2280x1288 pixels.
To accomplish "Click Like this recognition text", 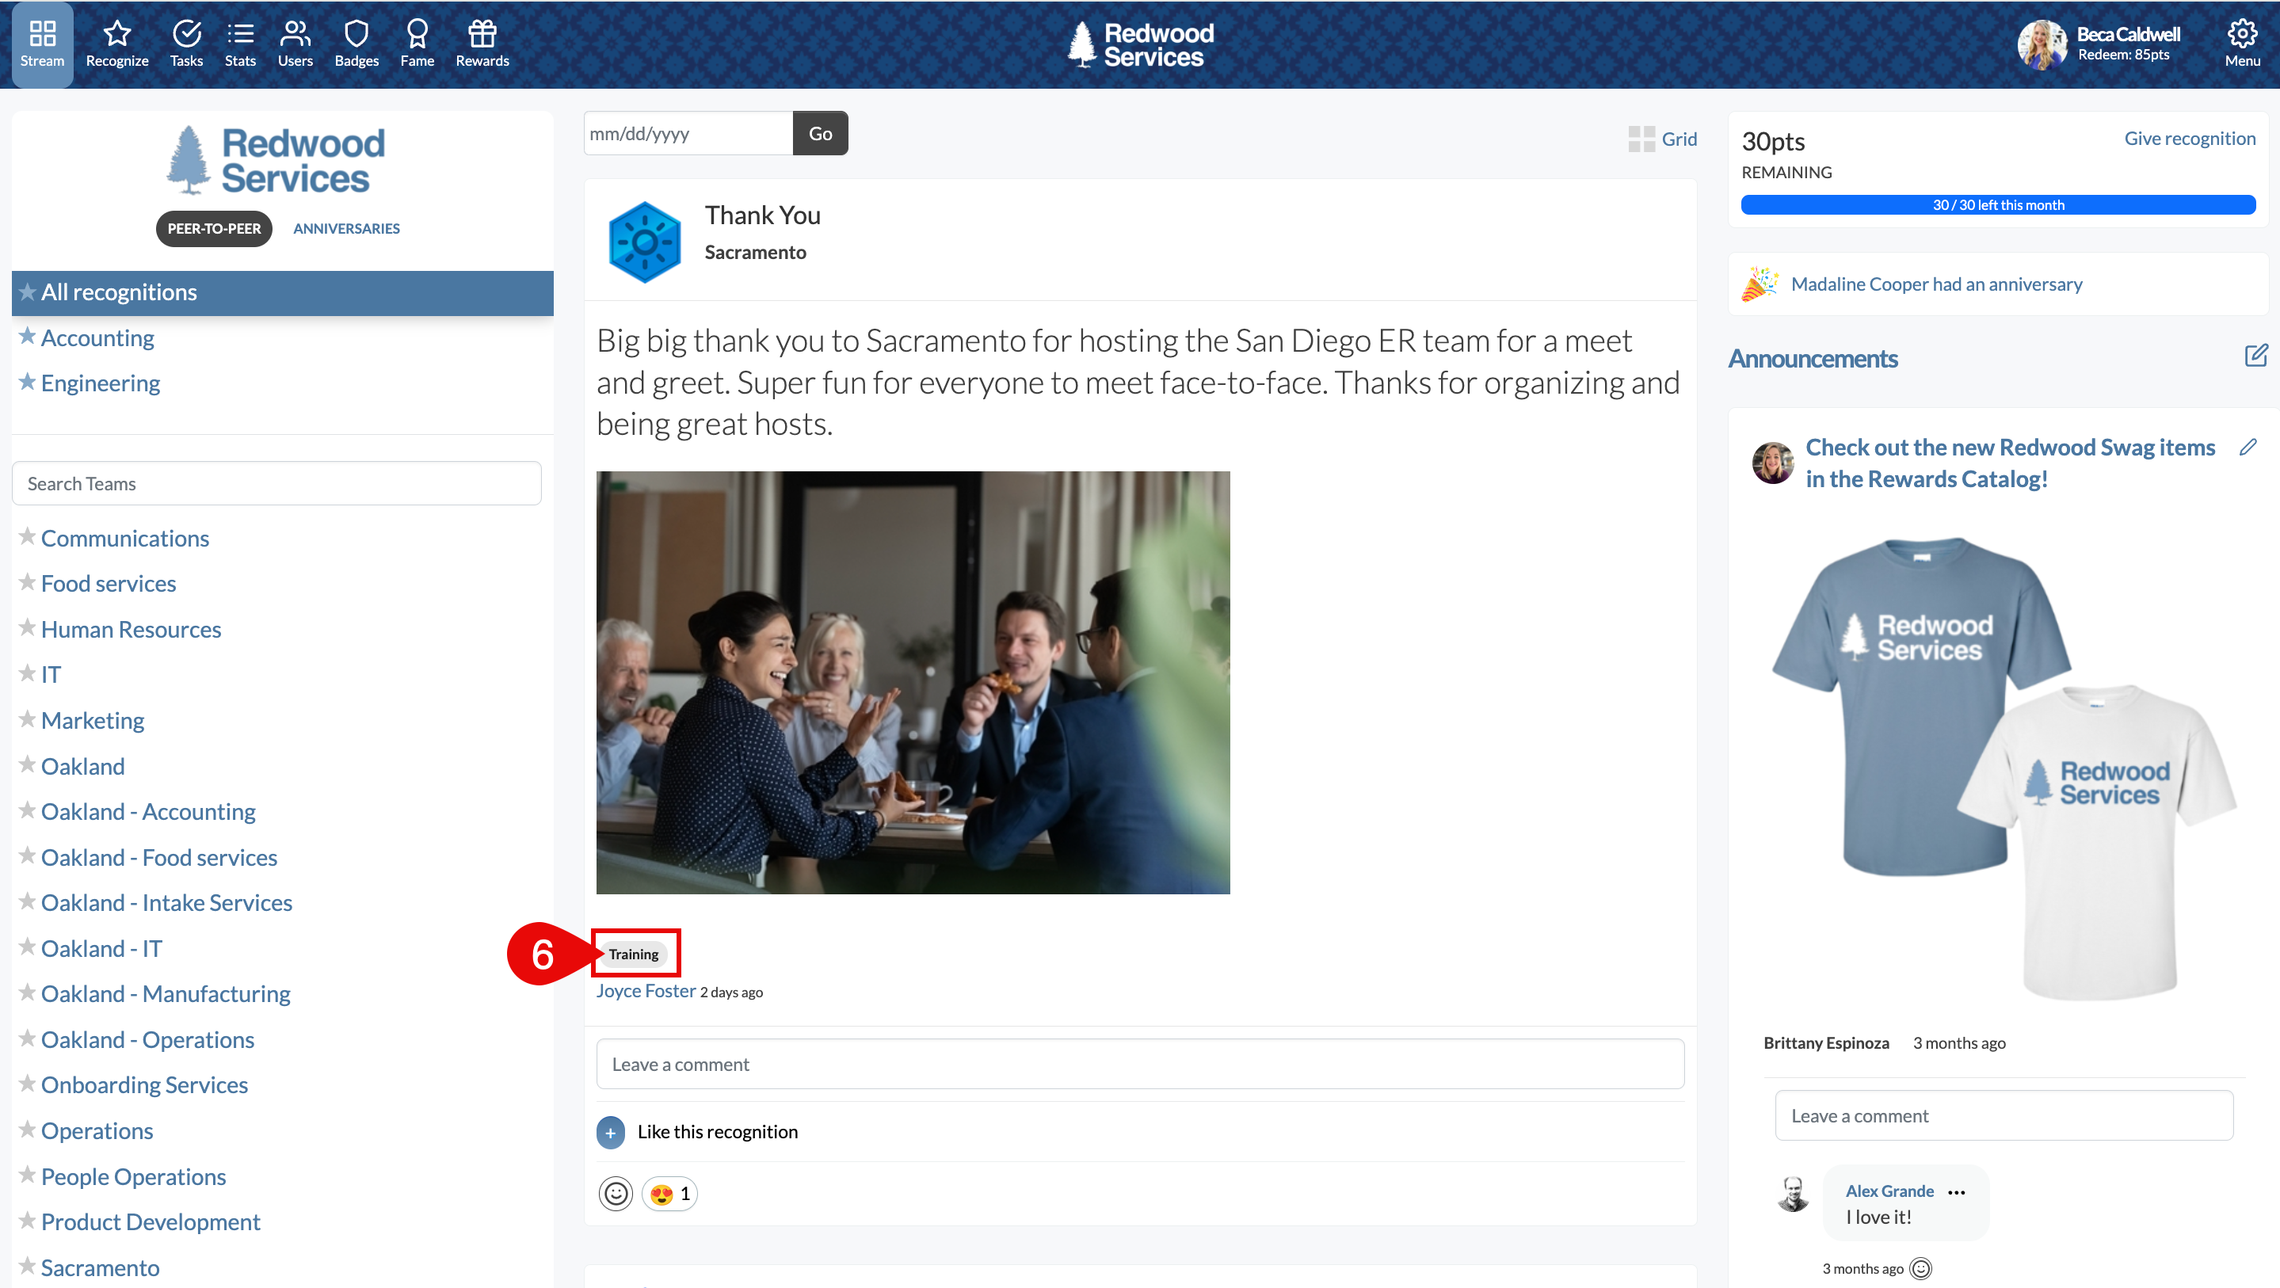I will tap(717, 1132).
